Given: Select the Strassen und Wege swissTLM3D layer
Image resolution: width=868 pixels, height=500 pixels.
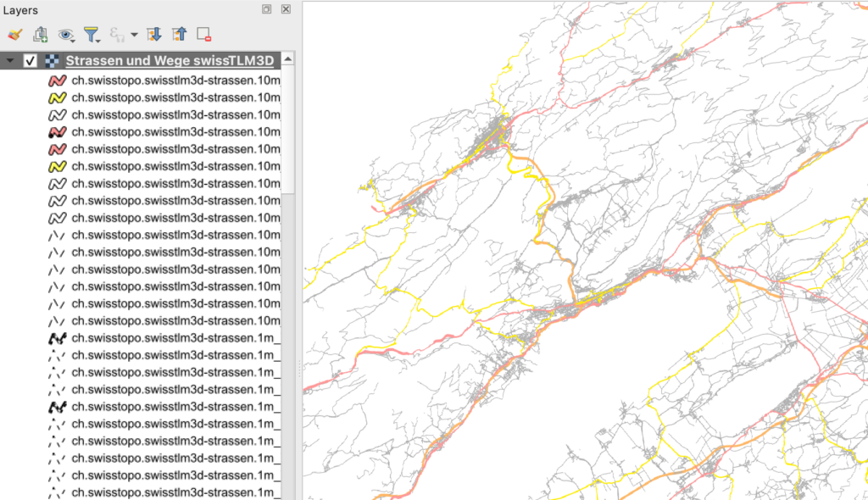Looking at the screenshot, I should 170,61.
